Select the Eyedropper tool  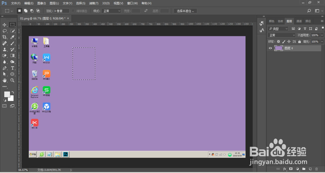click(x=12, y=37)
